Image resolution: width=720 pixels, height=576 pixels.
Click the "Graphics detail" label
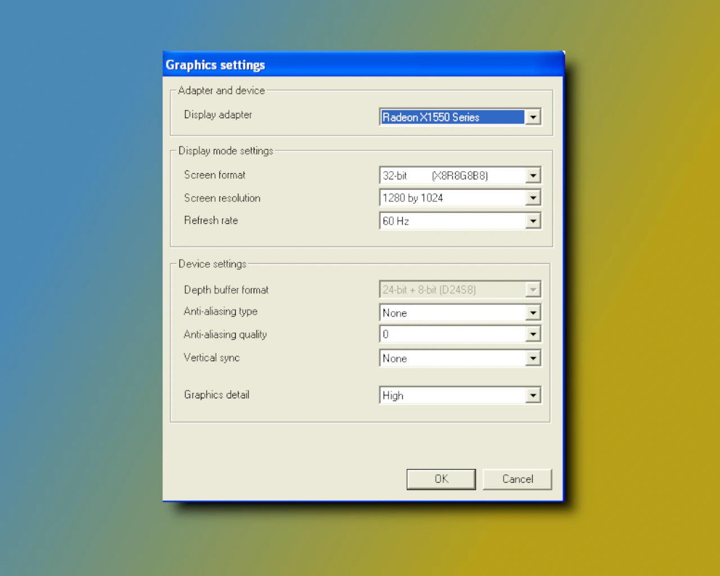tap(217, 395)
